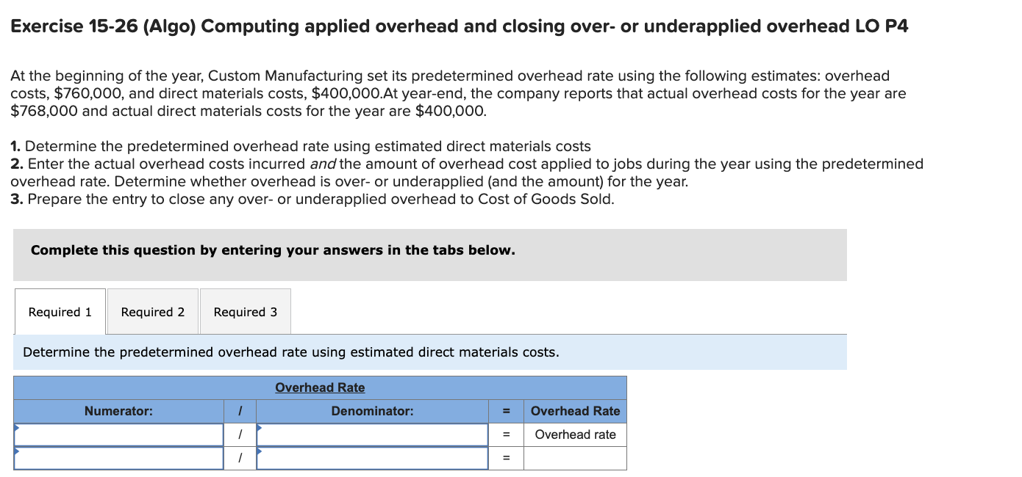Open the dropdown in the second Denominator cell
This screenshot has height=477, width=1022.
371,457
